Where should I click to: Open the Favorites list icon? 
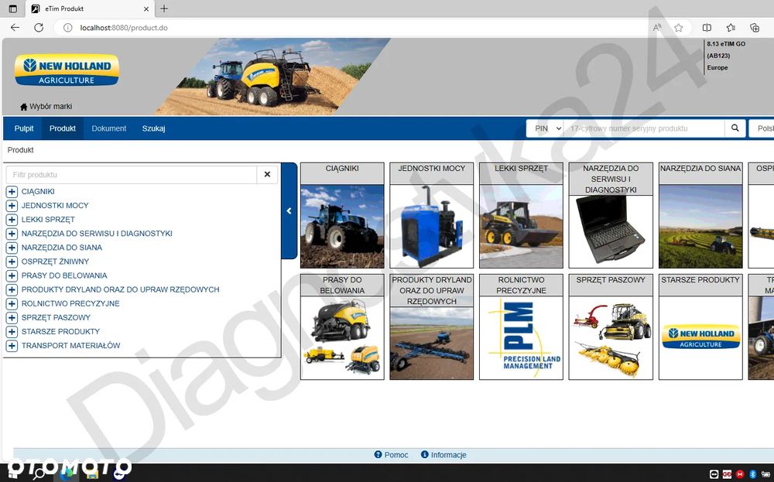pyautogui.click(x=731, y=28)
